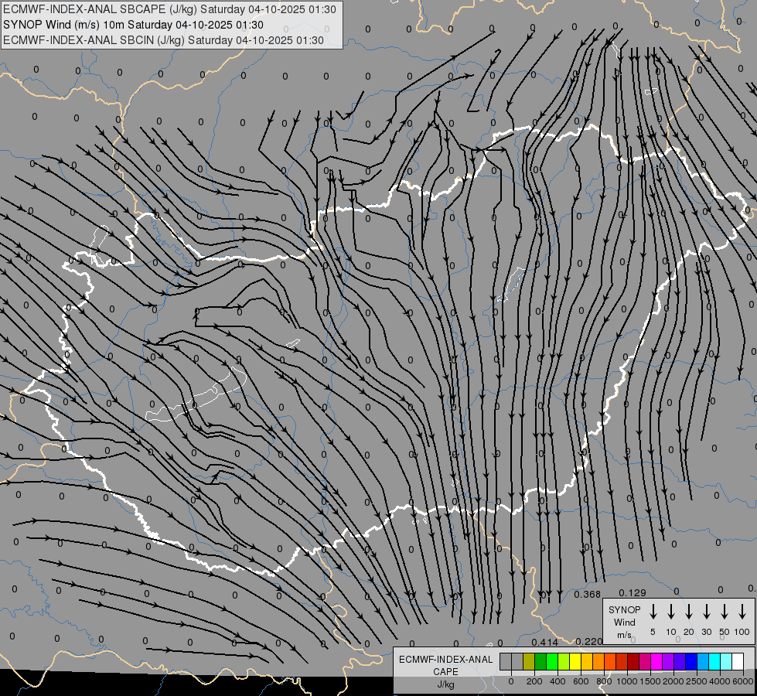This screenshot has width=757, height=696.
Task: Click the 2000 tick label on CAPE scale
Action: pyautogui.click(x=673, y=681)
